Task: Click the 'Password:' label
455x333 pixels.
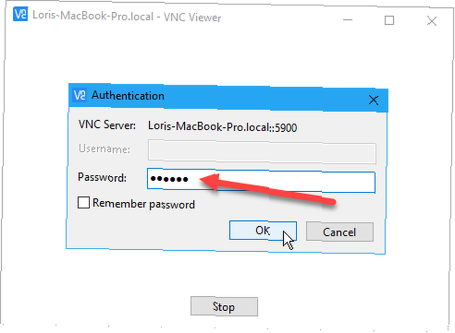Action: (102, 177)
